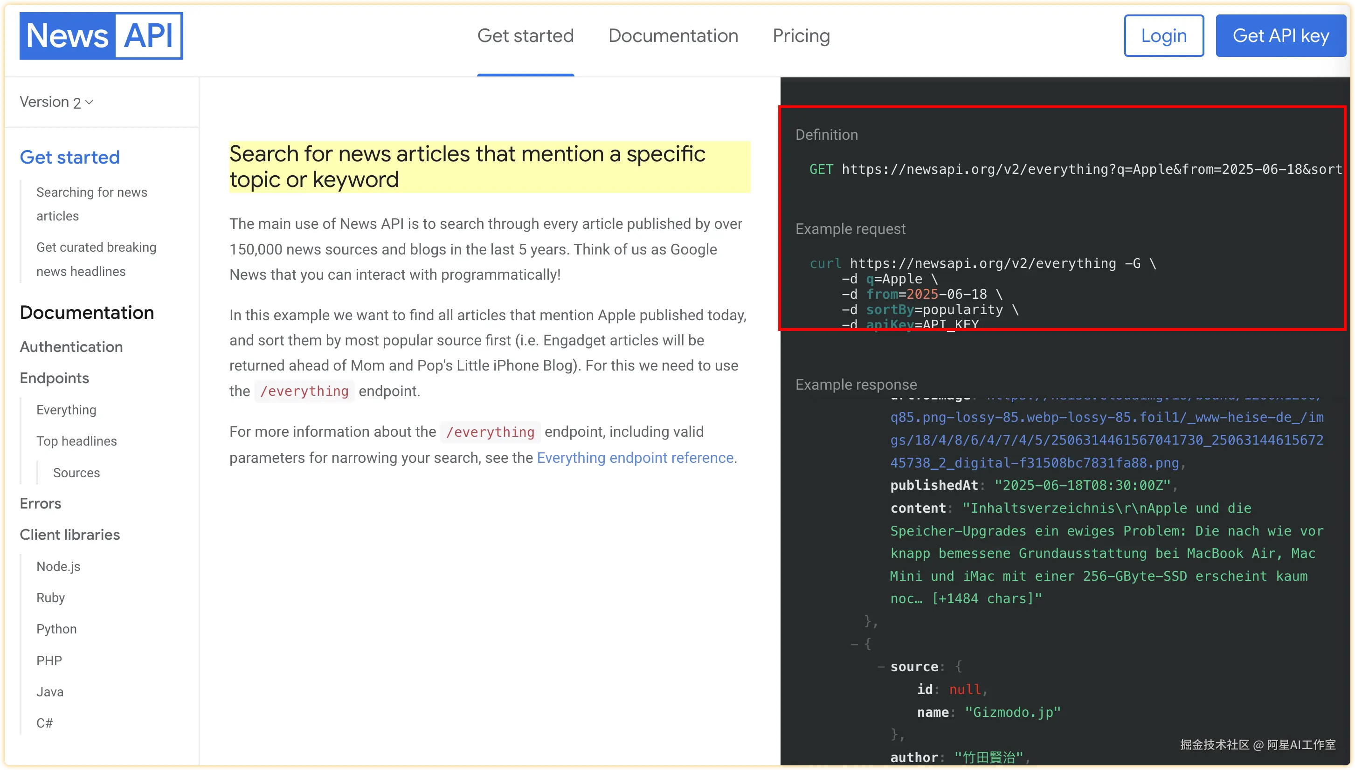Open the Node.js client library page
Screen dimensions: 1355x770
[58, 566]
